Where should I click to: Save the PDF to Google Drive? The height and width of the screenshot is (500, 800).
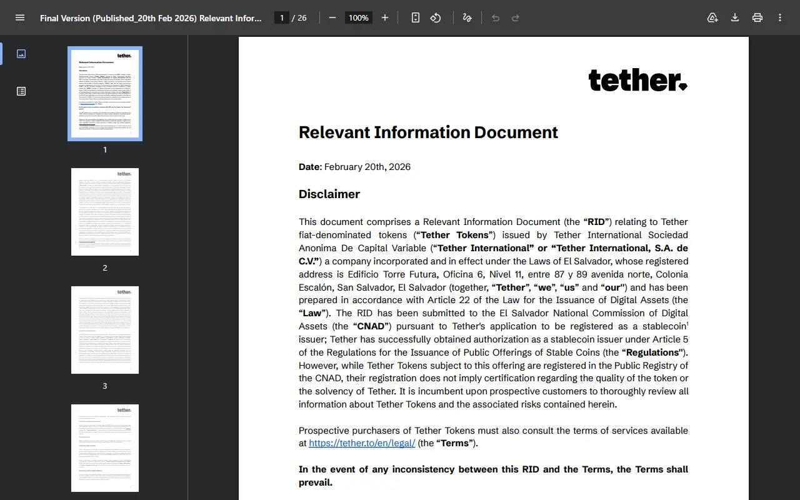click(712, 17)
